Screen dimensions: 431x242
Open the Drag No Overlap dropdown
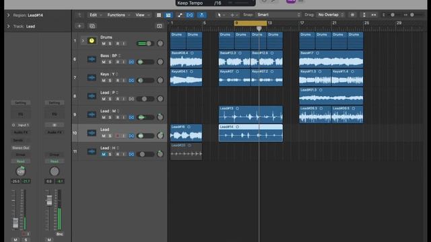(x=330, y=15)
